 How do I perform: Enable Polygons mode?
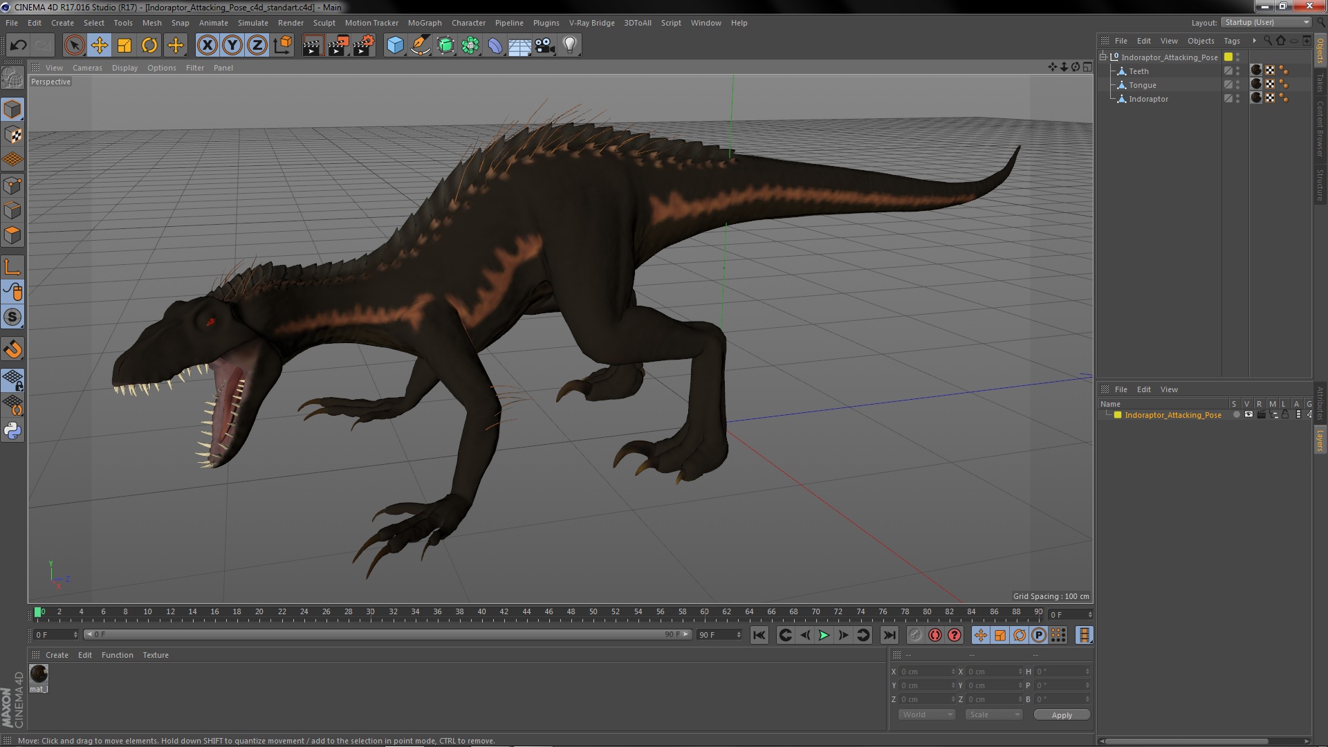[12, 235]
